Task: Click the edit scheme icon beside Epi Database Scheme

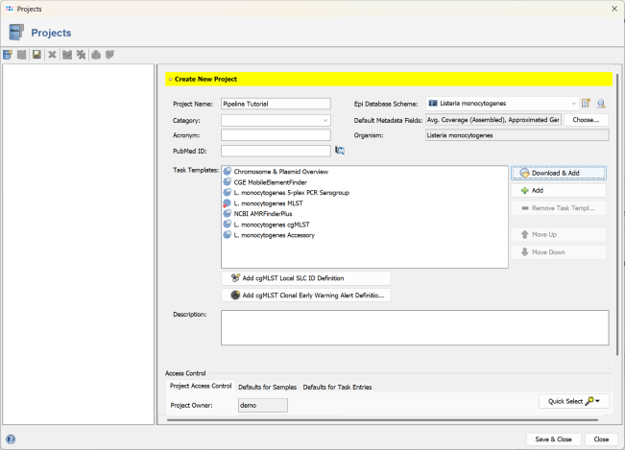Action: 586,104
